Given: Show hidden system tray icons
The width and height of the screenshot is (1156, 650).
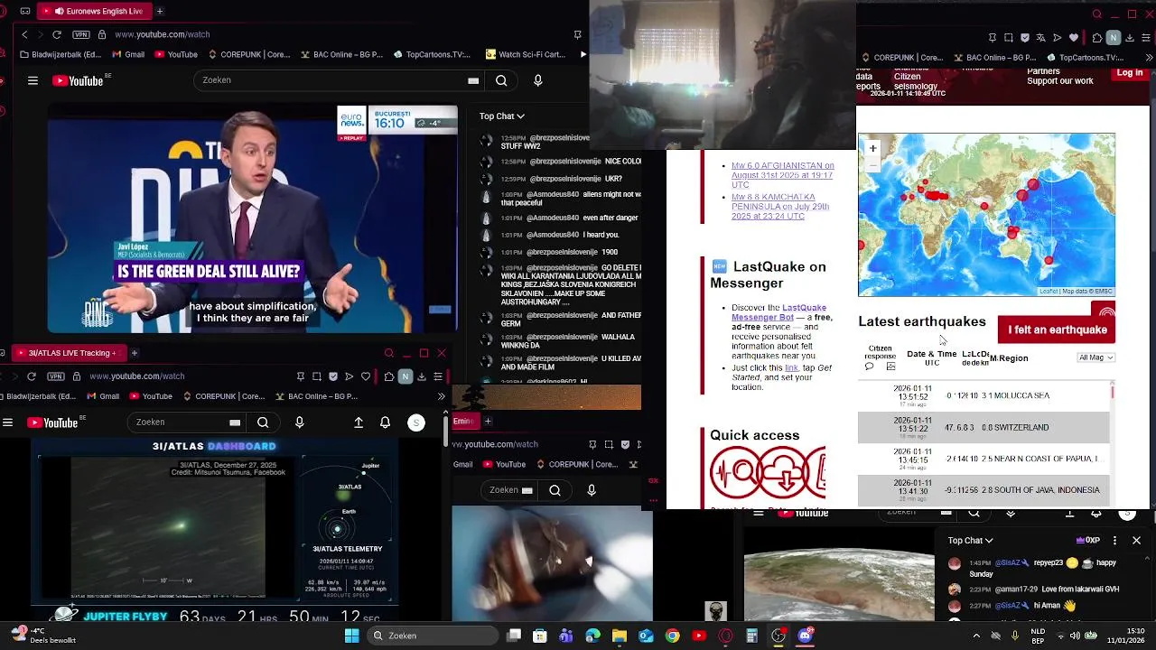Looking at the screenshot, I should coord(976,636).
